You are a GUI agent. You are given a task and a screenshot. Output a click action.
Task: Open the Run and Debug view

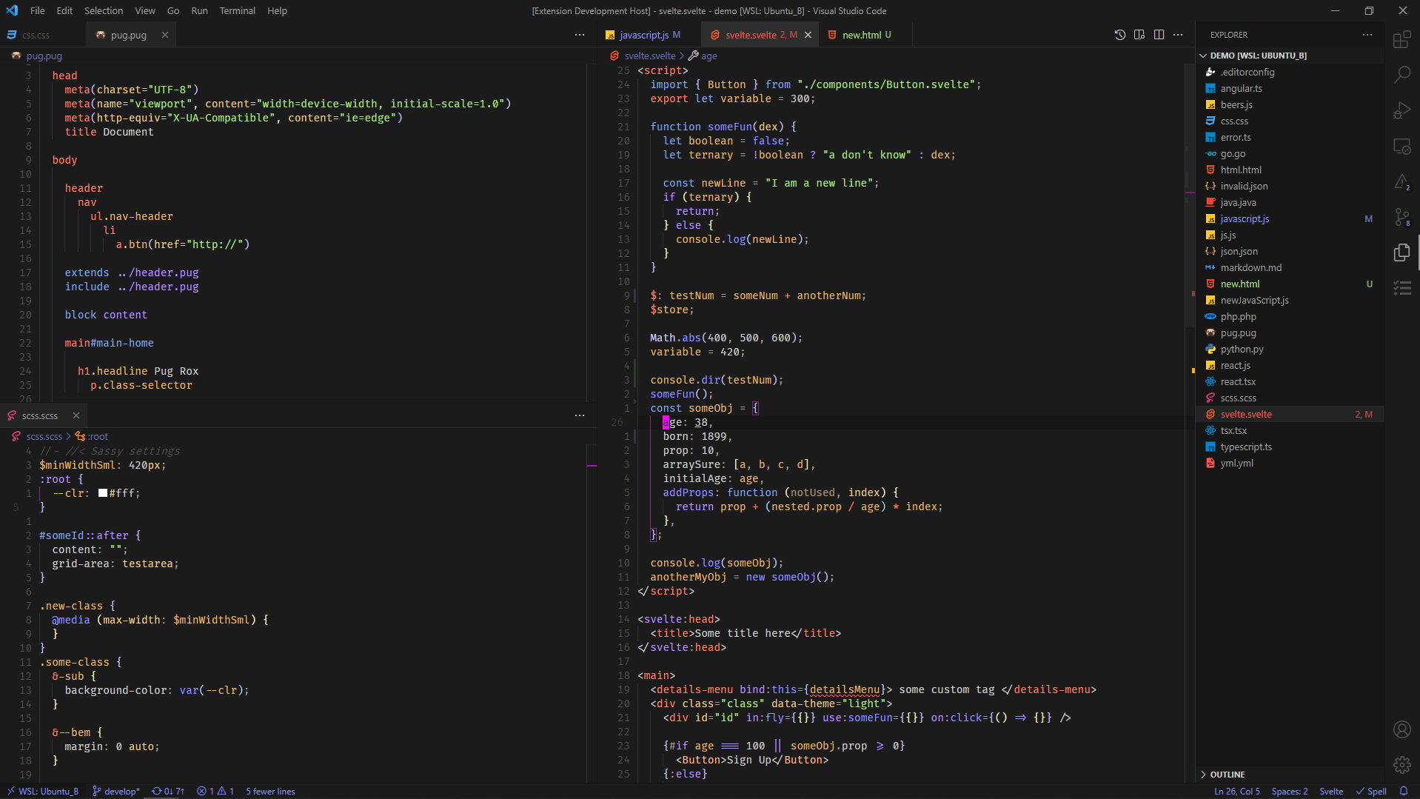click(x=1401, y=110)
